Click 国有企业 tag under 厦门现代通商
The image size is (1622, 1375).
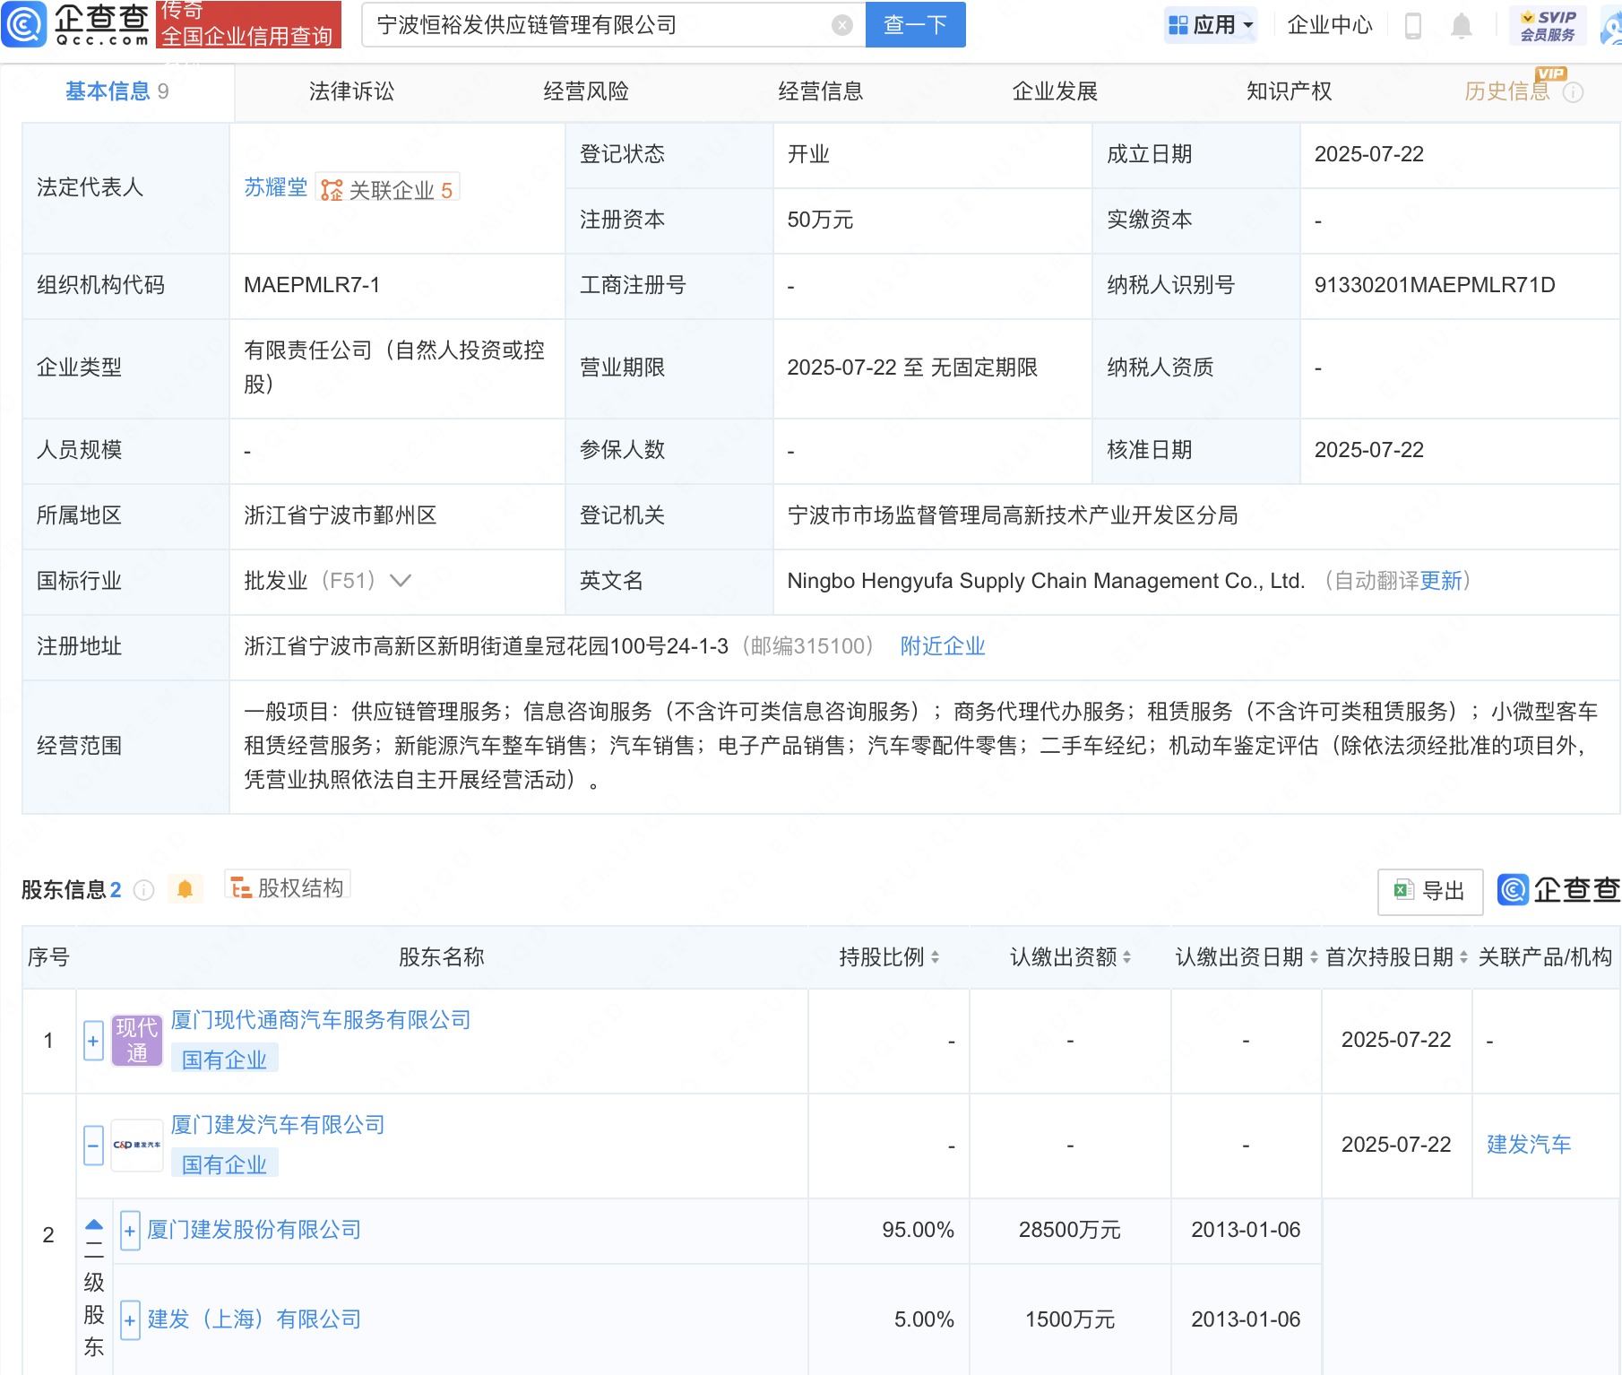pyautogui.click(x=224, y=1059)
